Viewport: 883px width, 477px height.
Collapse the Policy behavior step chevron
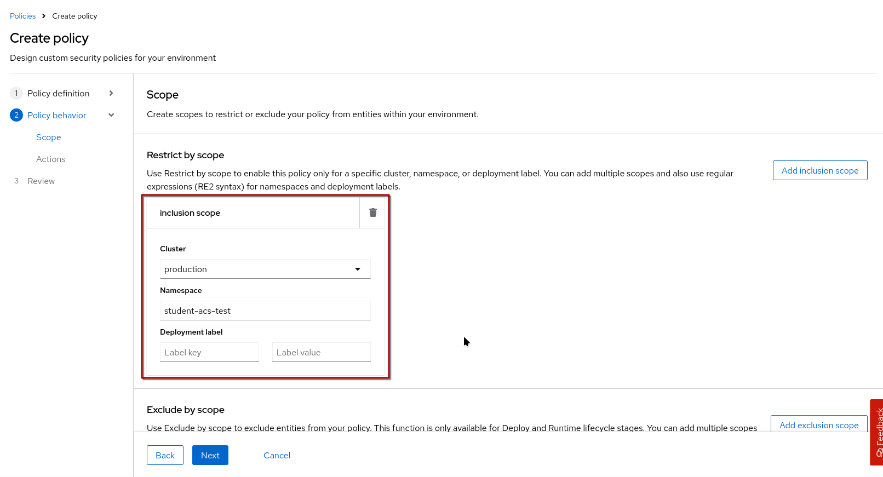pyautogui.click(x=111, y=115)
